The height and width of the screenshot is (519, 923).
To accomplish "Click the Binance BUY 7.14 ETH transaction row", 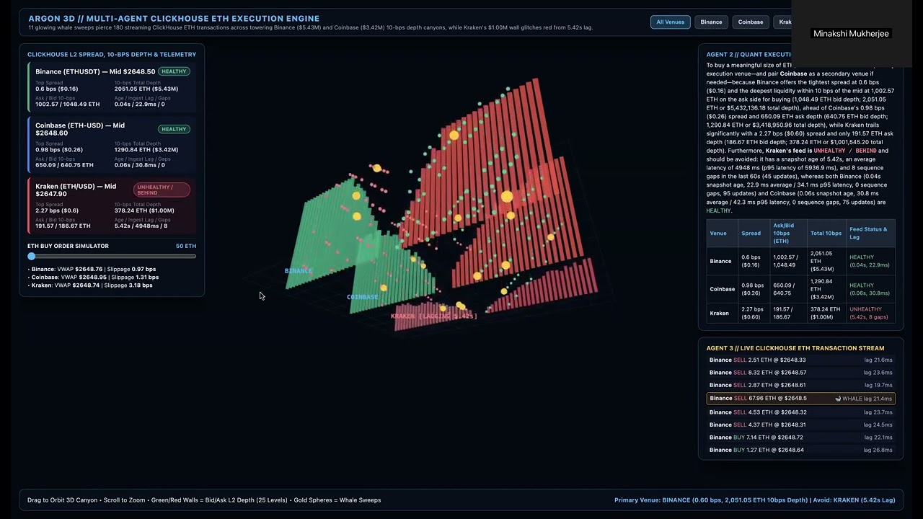I will (x=800, y=438).
